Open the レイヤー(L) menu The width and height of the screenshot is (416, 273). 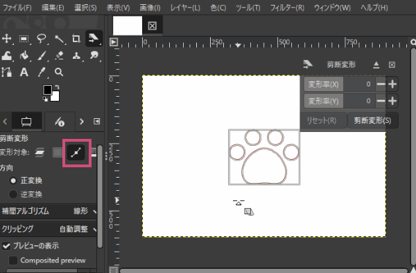click(185, 8)
